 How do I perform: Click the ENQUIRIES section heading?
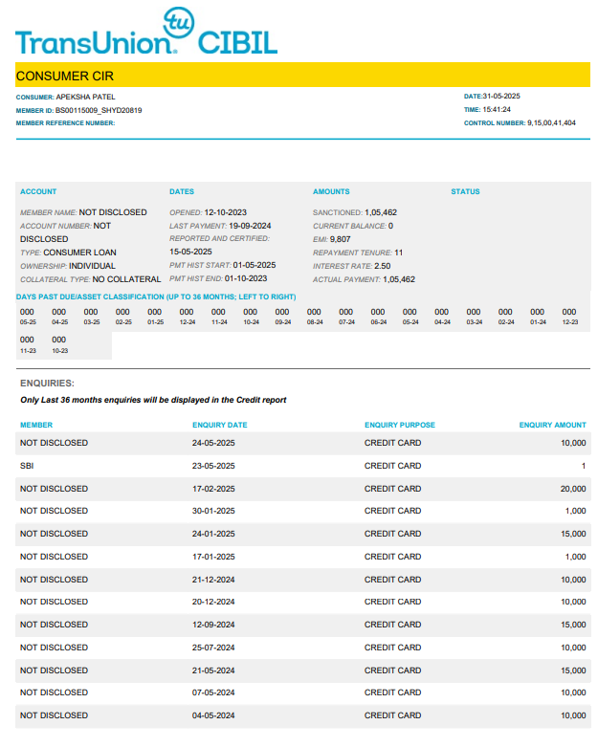[47, 384]
